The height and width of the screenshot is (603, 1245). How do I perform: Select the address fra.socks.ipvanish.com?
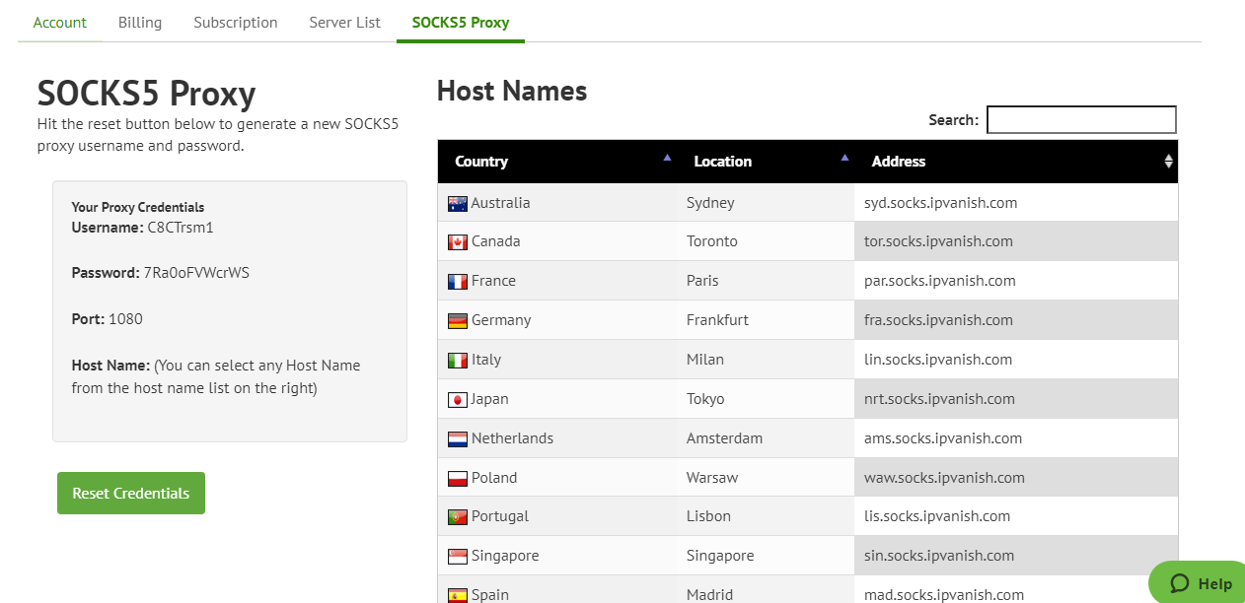pyautogui.click(x=938, y=319)
